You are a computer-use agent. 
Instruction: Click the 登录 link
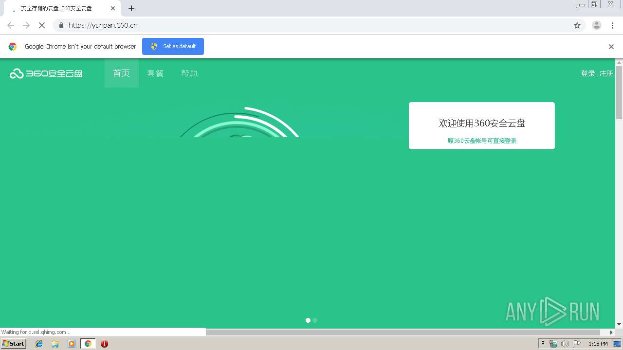[x=587, y=73]
